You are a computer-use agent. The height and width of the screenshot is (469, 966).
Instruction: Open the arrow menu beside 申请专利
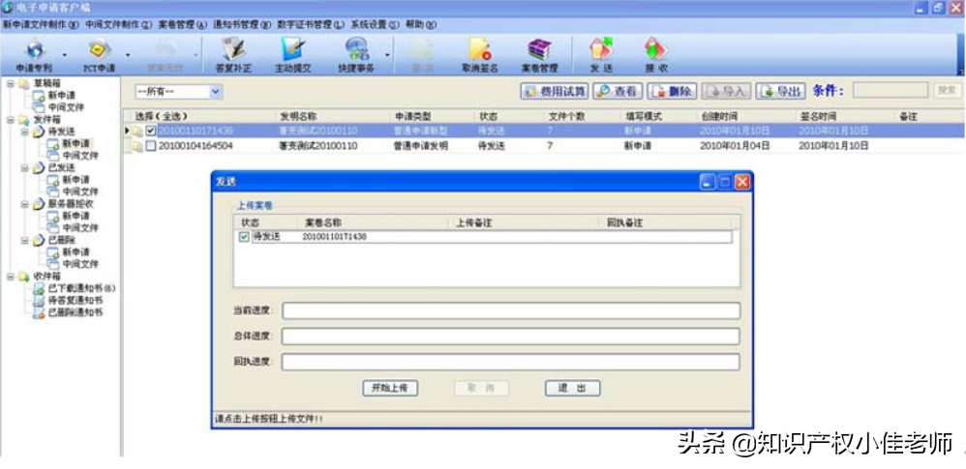(64, 54)
